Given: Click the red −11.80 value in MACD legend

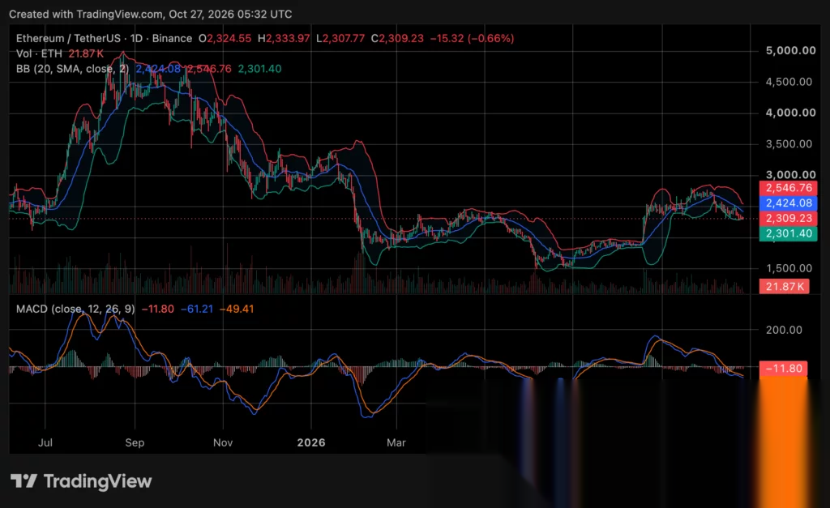Looking at the screenshot, I should tap(158, 309).
